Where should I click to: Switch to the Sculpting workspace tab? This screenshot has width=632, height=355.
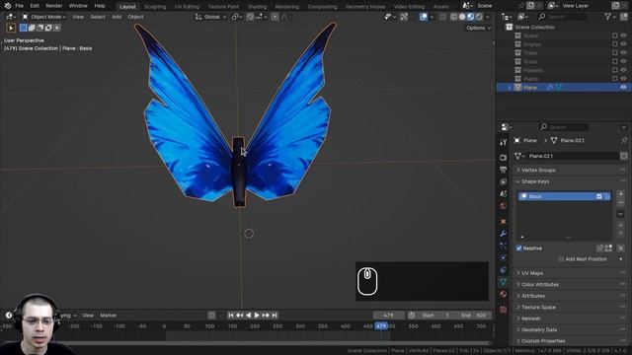coord(155,7)
